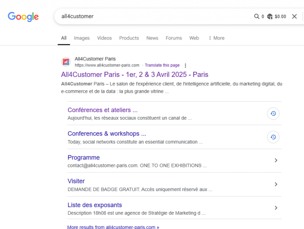304x229 pixels.
Task: Click history icon beside Conferences & workshops
Action: tap(273, 137)
